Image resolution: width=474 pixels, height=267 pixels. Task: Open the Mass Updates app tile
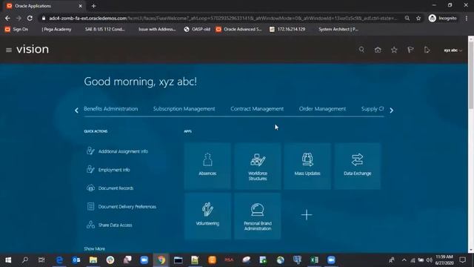[307, 166]
